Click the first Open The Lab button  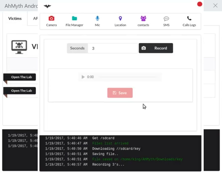tap(20, 77)
